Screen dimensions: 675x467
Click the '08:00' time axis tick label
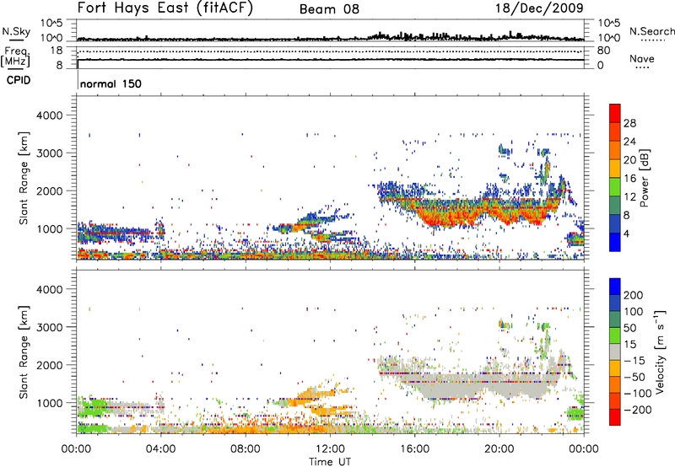click(246, 448)
